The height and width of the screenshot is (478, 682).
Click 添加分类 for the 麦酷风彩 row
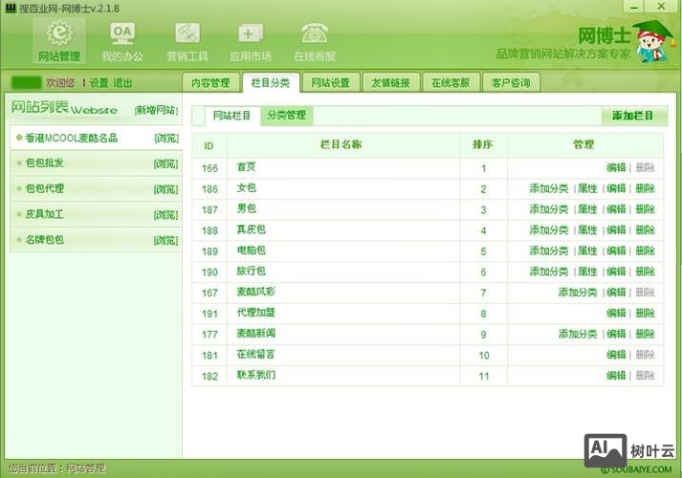pos(578,293)
